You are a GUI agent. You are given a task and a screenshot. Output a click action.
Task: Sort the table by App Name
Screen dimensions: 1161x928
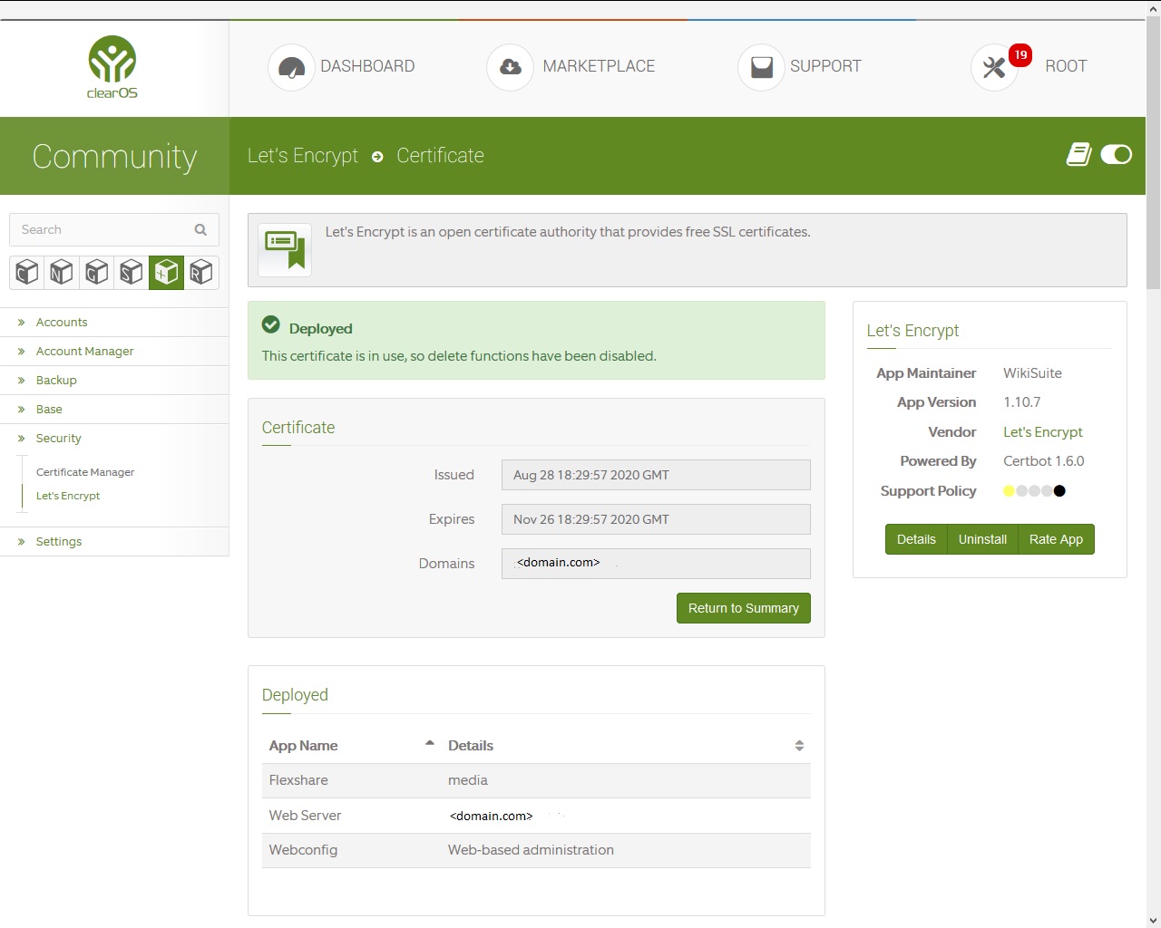pyautogui.click(x=352, y=746)
